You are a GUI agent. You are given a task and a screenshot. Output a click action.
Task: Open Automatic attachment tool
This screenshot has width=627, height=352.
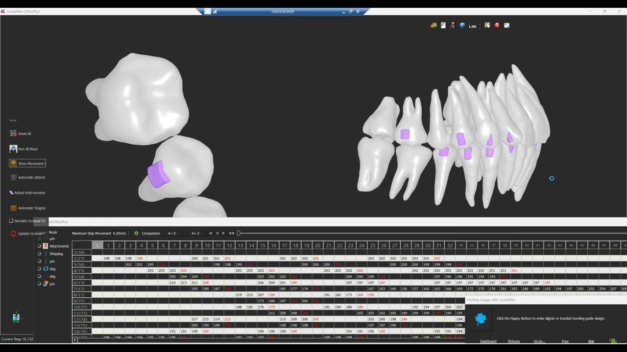(x=27, y=177)
